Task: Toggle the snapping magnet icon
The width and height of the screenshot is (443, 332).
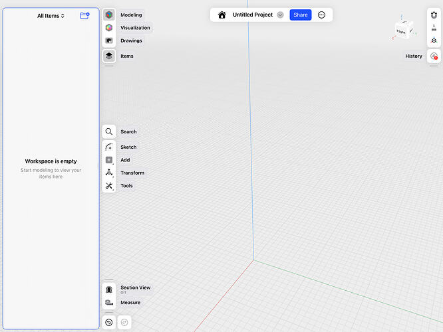Action: pyautogui.click(x=434, y=15)
